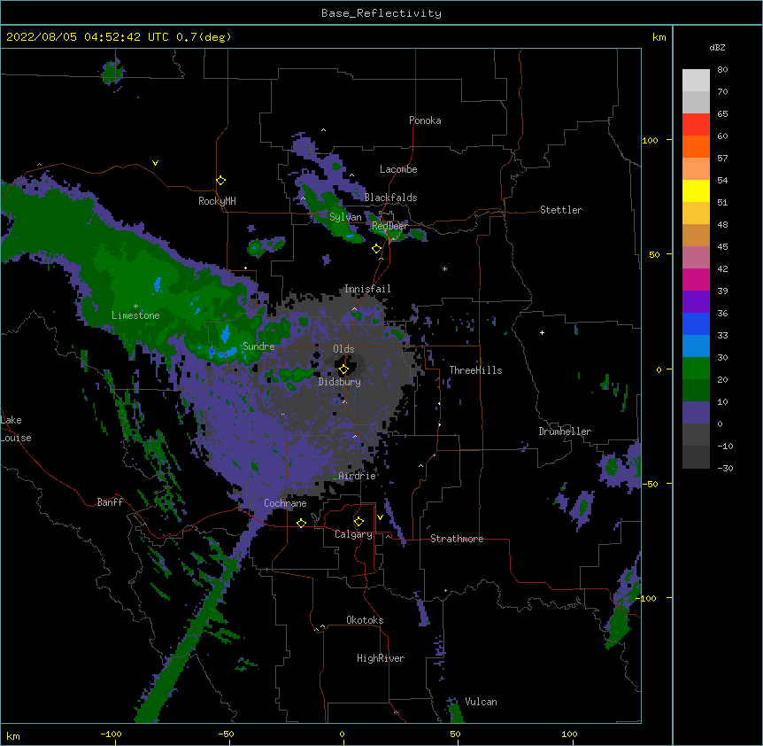
Task: Click the Base_Reflectivity title text
Action: pos(381,13)
